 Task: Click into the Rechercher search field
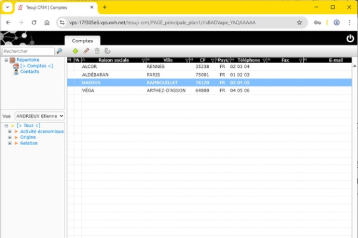coord(27,51)
